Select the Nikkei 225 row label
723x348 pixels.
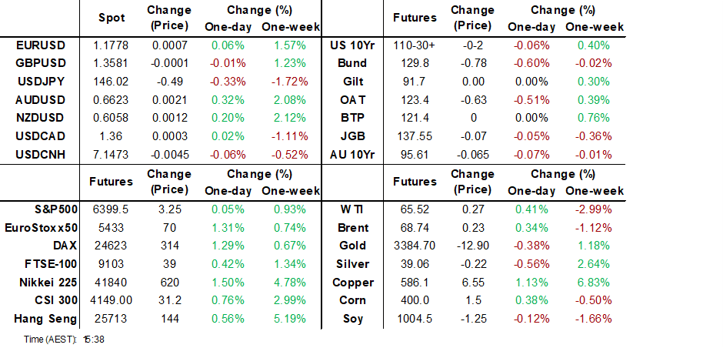[x=48, y=282]
